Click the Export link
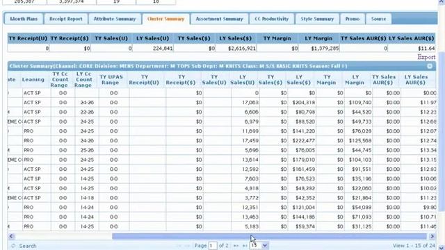This screenshot has height=250, width=445. coord(426,57)
